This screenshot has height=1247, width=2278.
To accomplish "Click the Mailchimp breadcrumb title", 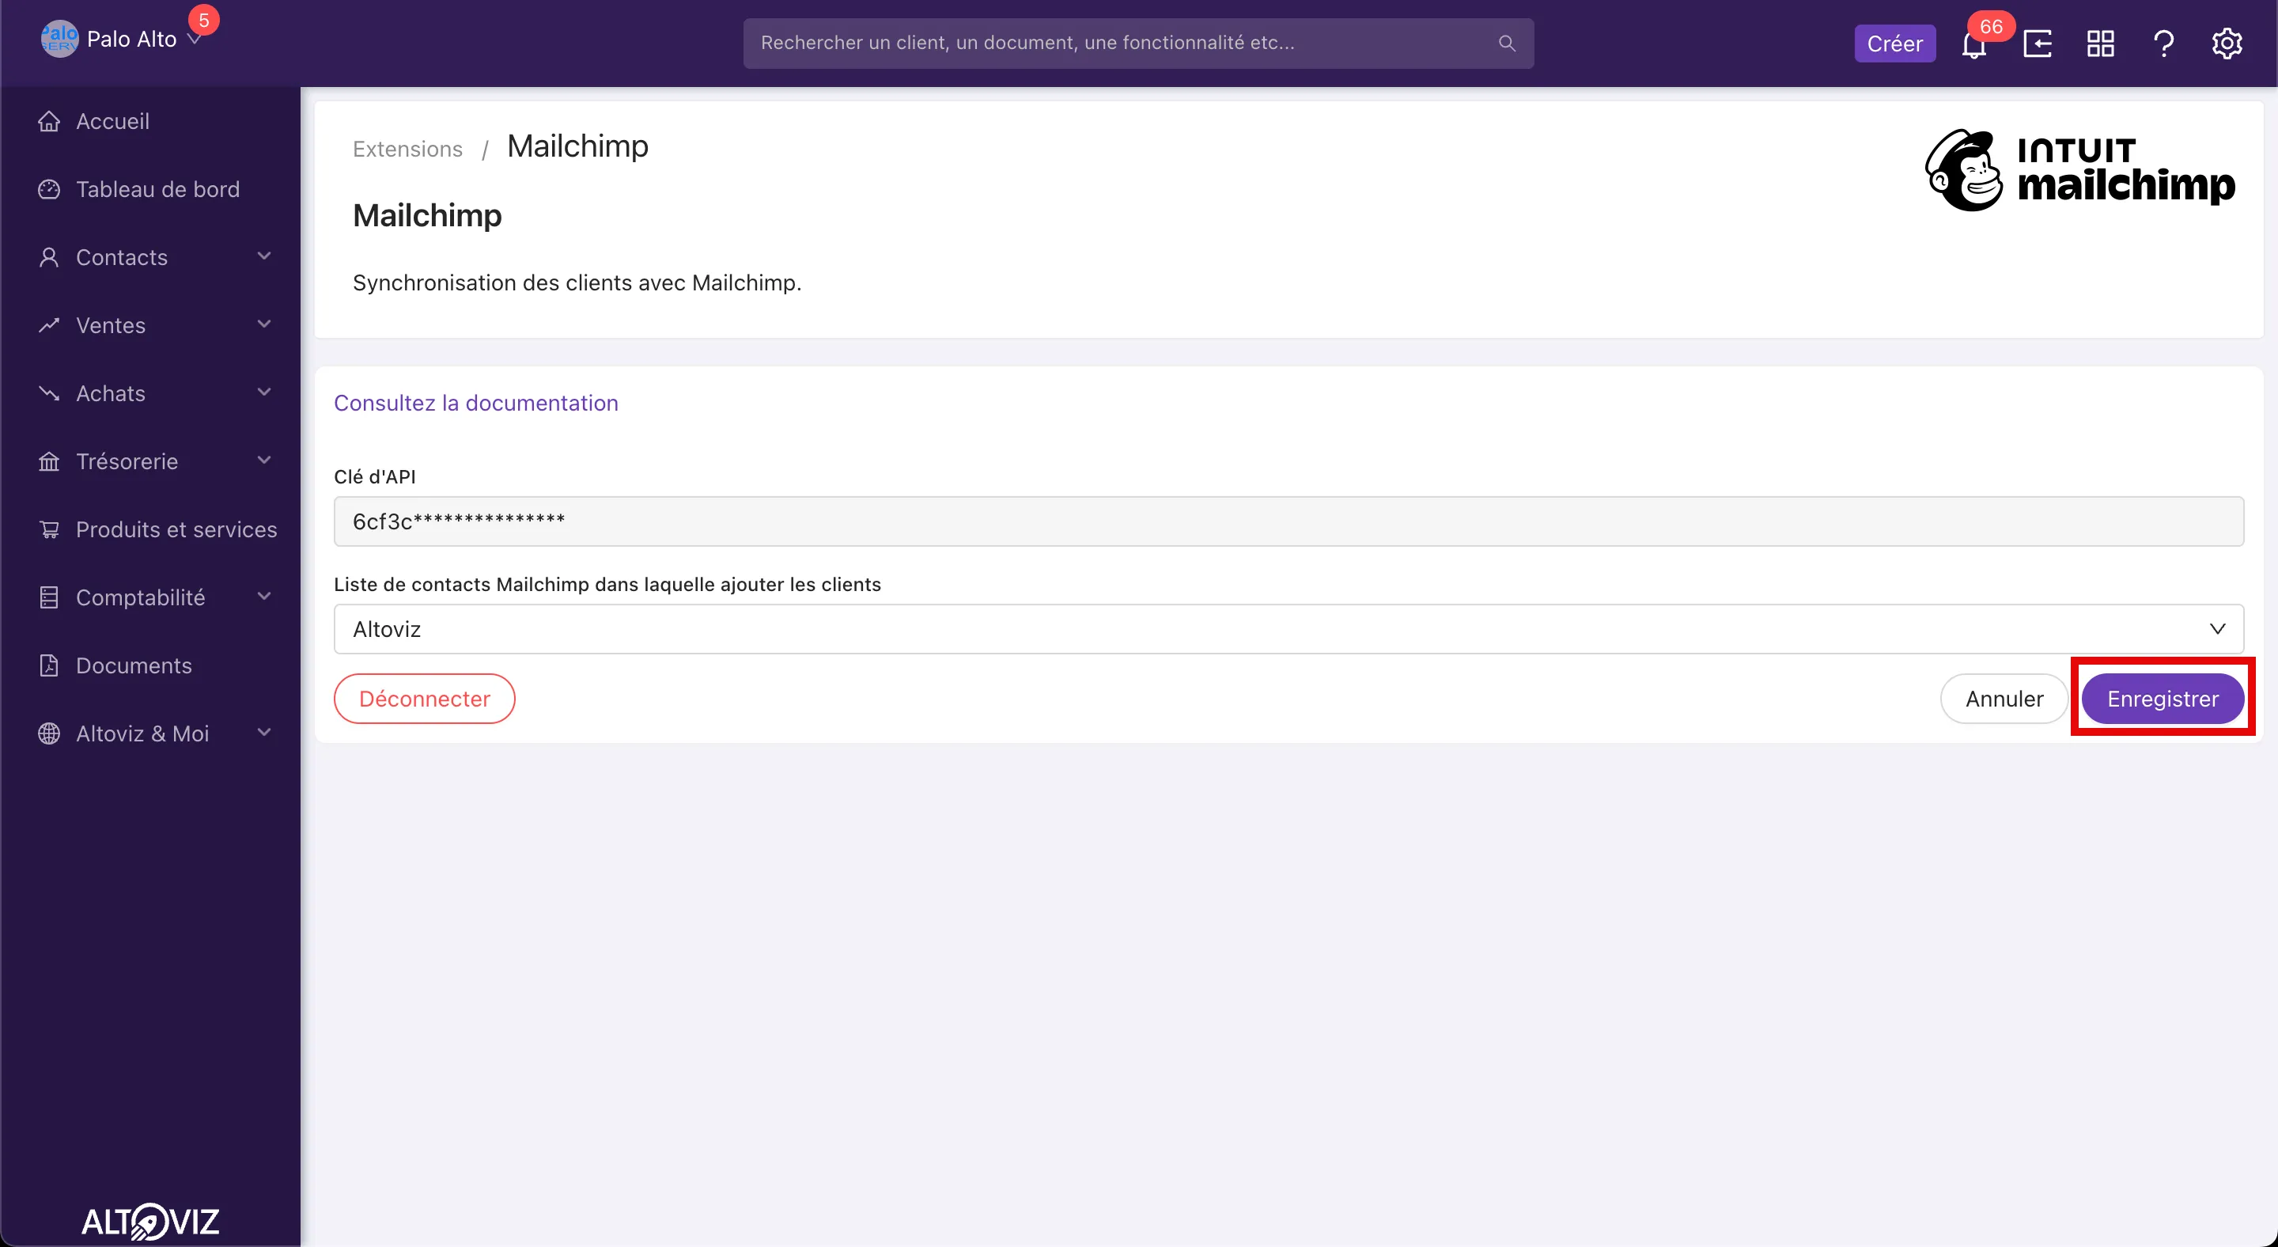I will pos(577,147).
